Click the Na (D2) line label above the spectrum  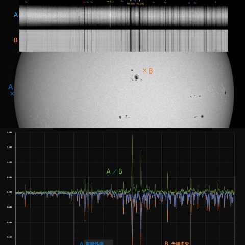[x=131, y=4]
